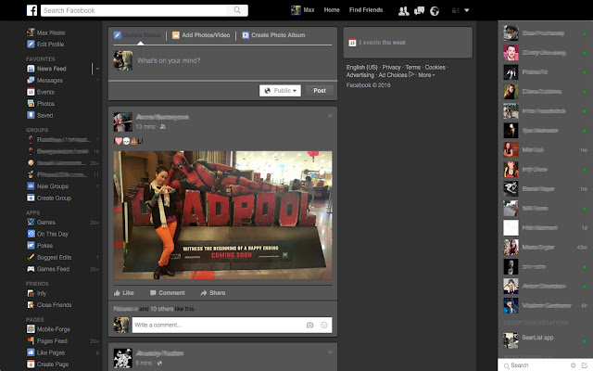Click the search magnifier icon
This screenshot has width=593, height=371.
click(x=237, y=10)
